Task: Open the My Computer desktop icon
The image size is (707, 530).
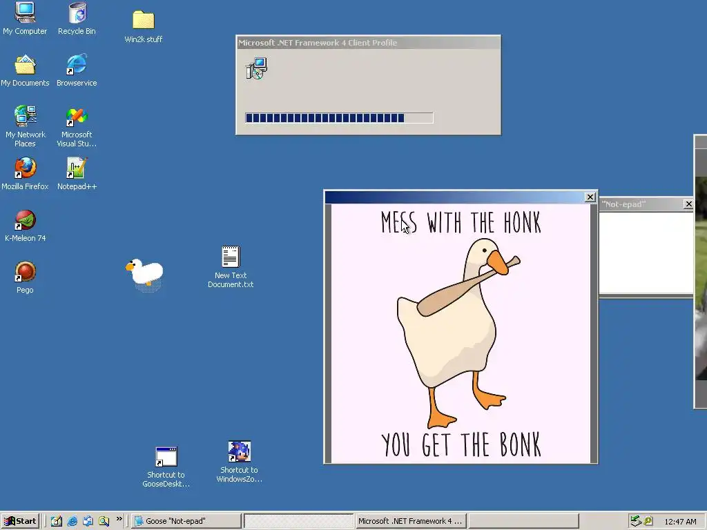Action: coord(25,18)
